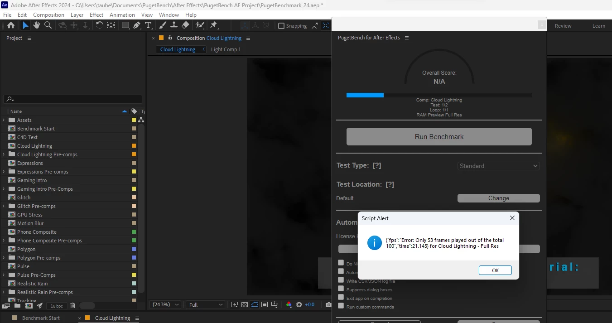Create a new folder in Project panel
The width and height of the screenshot is (612, 323).
click(17, 306)
